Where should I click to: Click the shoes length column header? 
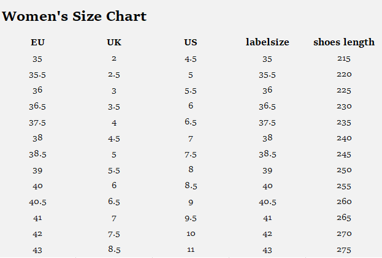pos(344,42)
